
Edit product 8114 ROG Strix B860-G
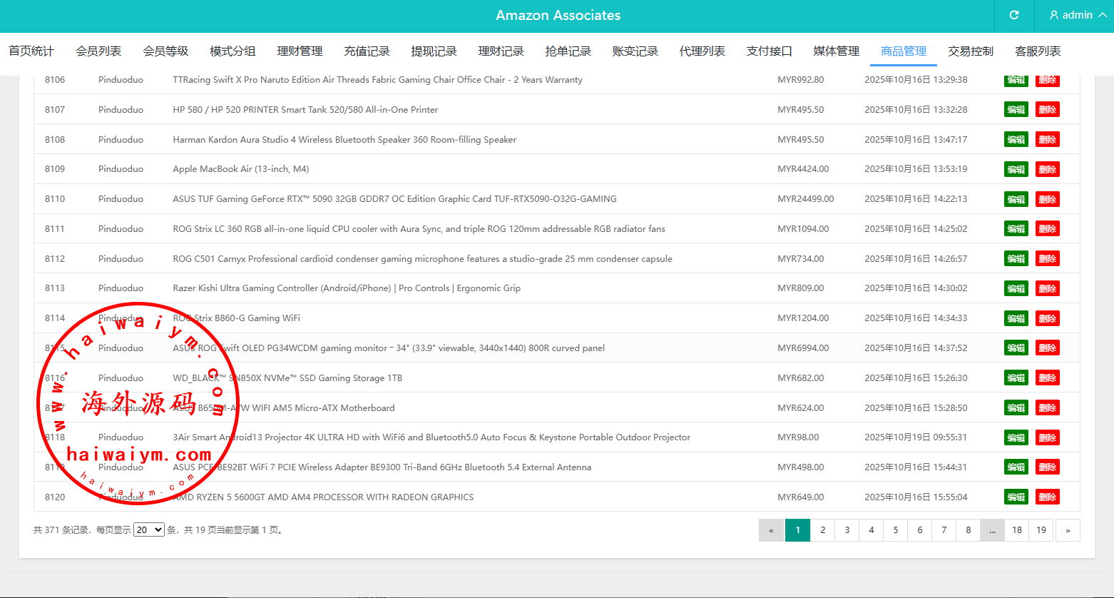[1016, 319]
